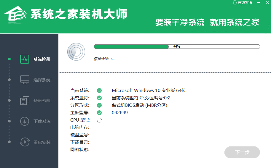Click the green check beside 分区形式
This screenshot has height=168, width=271.
pos(99,105)
